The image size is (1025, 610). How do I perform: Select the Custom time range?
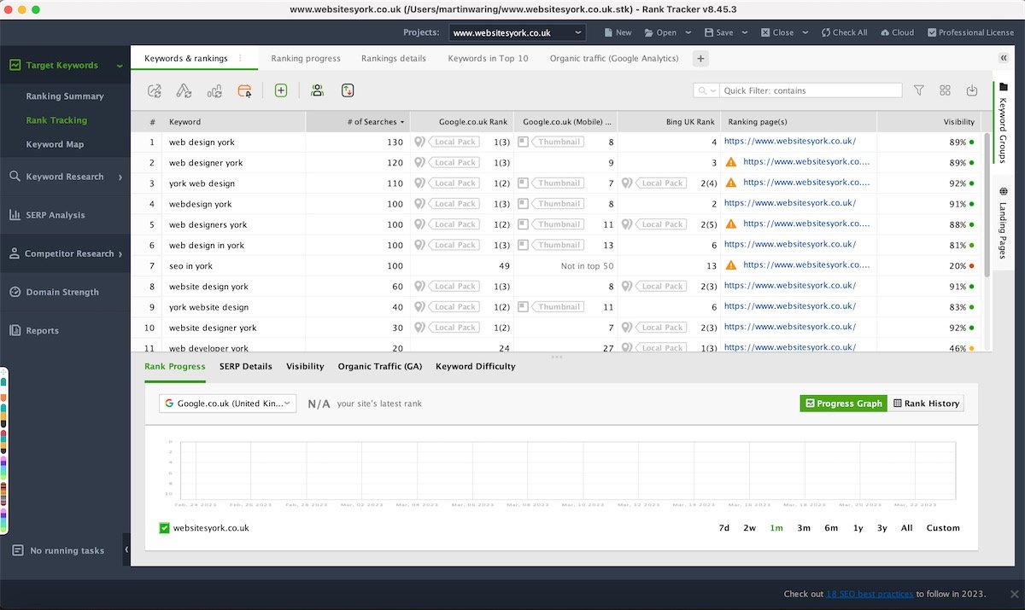point(943,528)
